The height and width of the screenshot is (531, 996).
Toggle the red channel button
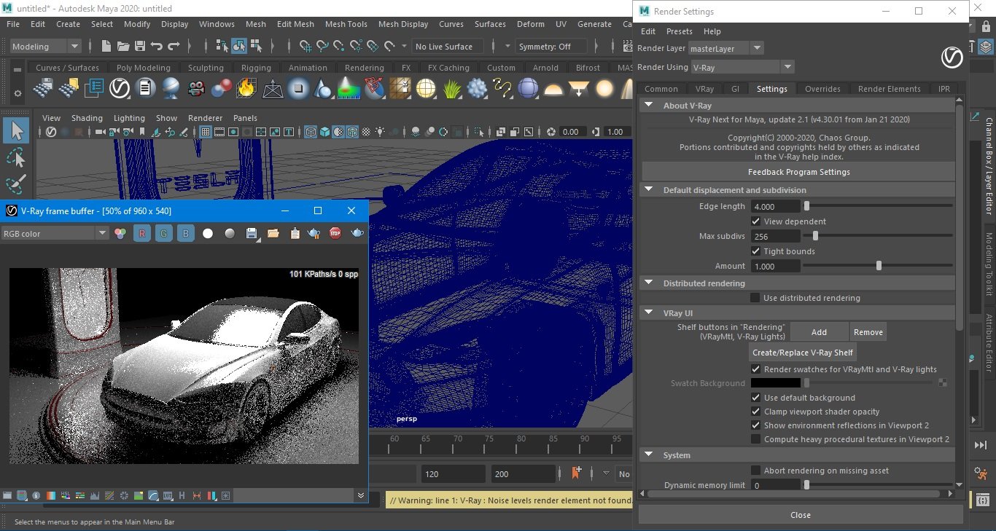click(x=142, y=234)
